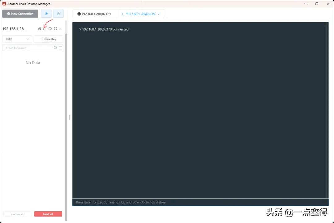The width and height of the screenshot is (334, 223).
Task: Close the 192.168.1.28@6379 console tab
Action: (x=159, y=14)
